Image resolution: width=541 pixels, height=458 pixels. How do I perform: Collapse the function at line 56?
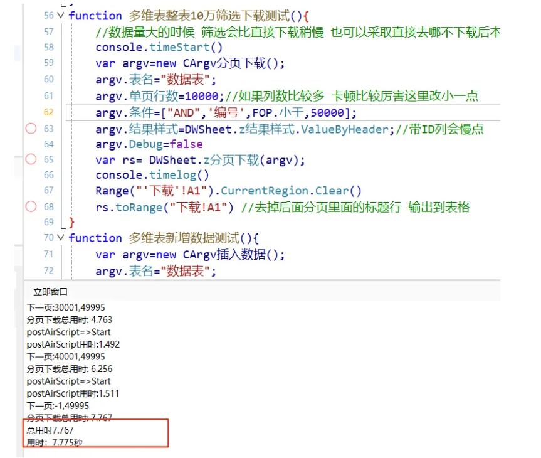[60, 16]
